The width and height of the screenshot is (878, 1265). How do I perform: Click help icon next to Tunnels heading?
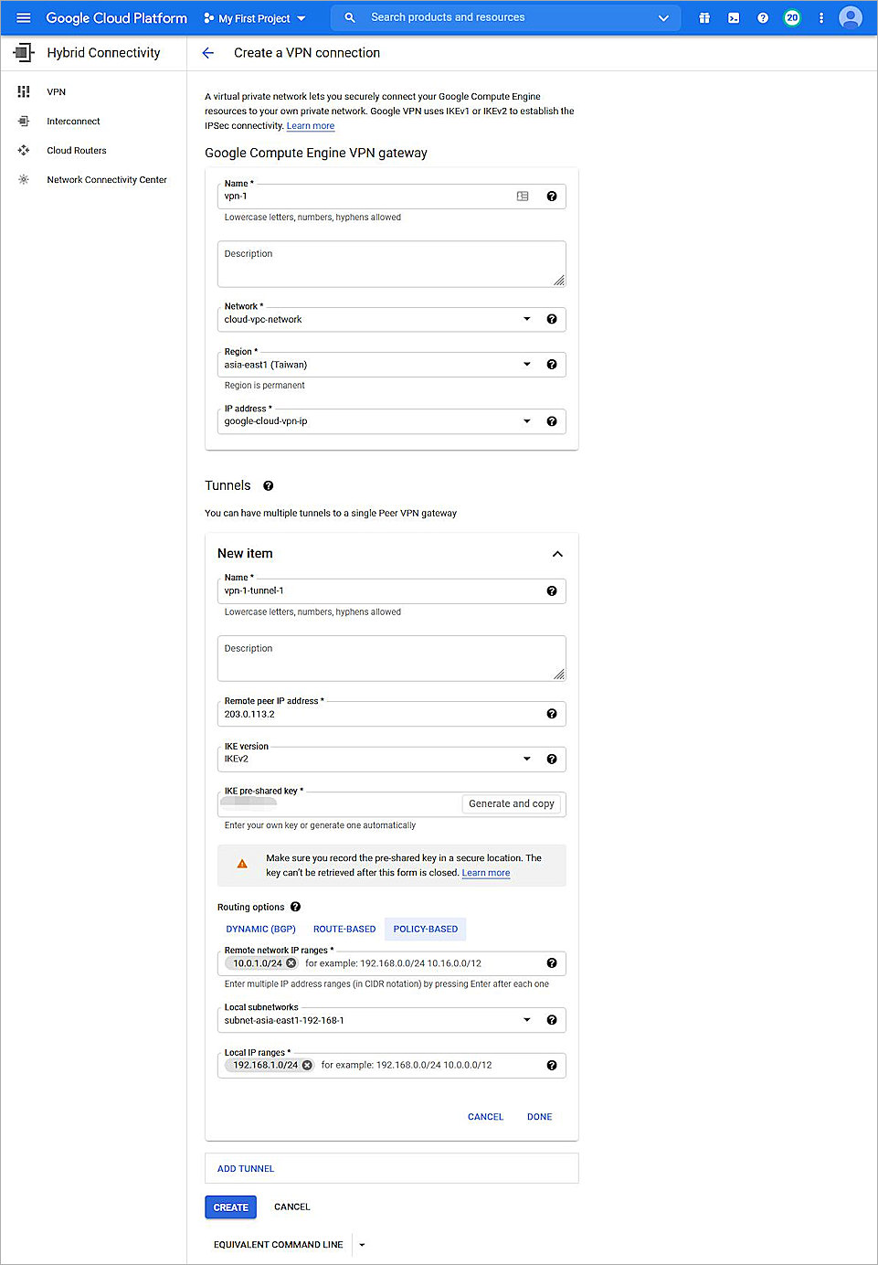269,486
